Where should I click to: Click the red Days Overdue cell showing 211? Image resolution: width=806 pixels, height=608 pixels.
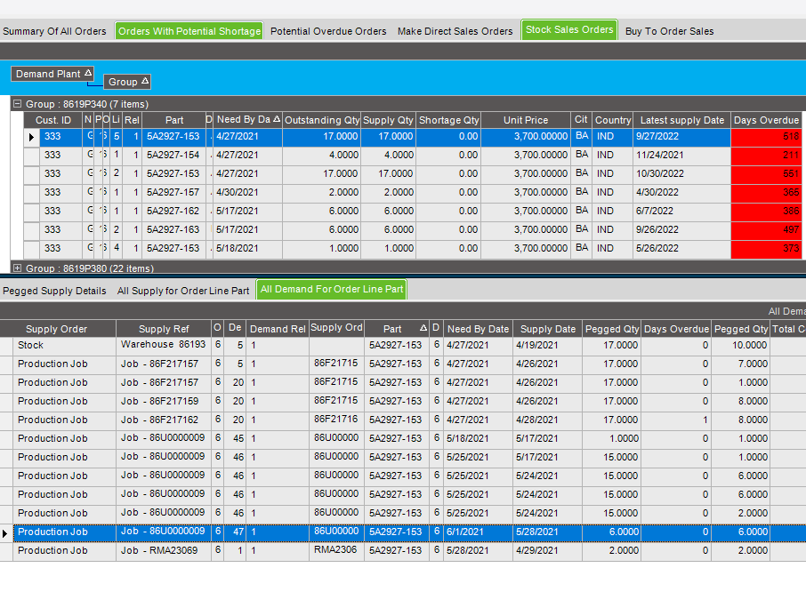coord(766,155)
